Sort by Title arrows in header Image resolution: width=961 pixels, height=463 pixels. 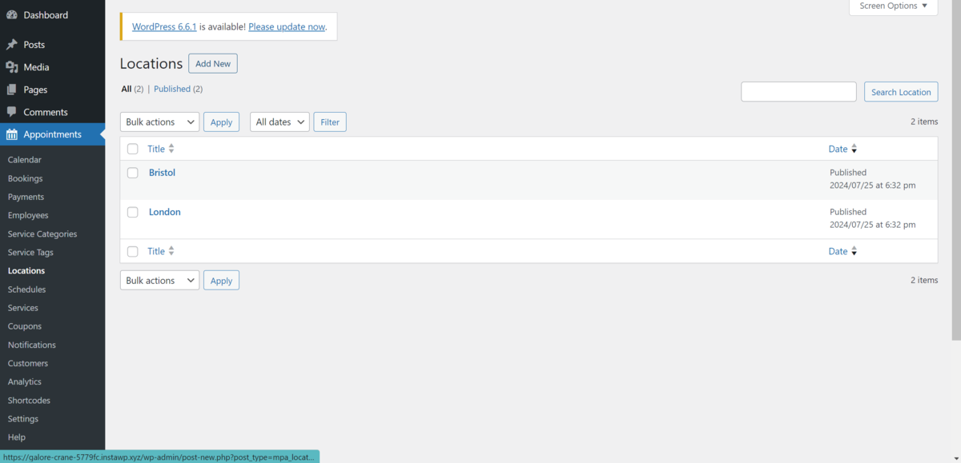click(x=171, y=149)
